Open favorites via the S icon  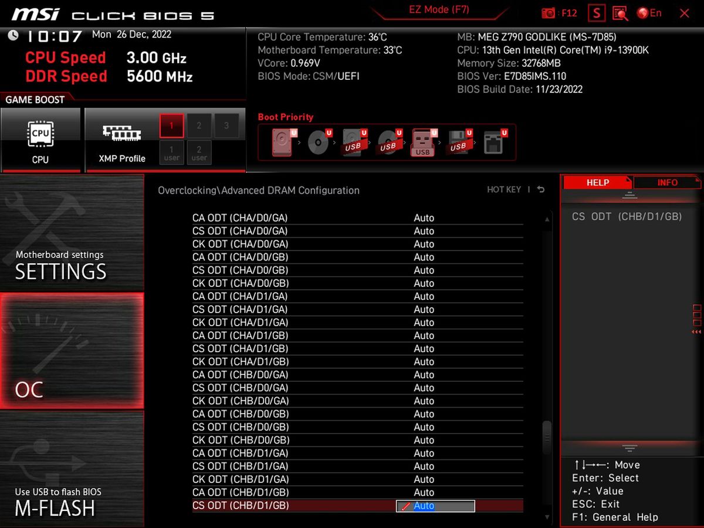[597, 13]
